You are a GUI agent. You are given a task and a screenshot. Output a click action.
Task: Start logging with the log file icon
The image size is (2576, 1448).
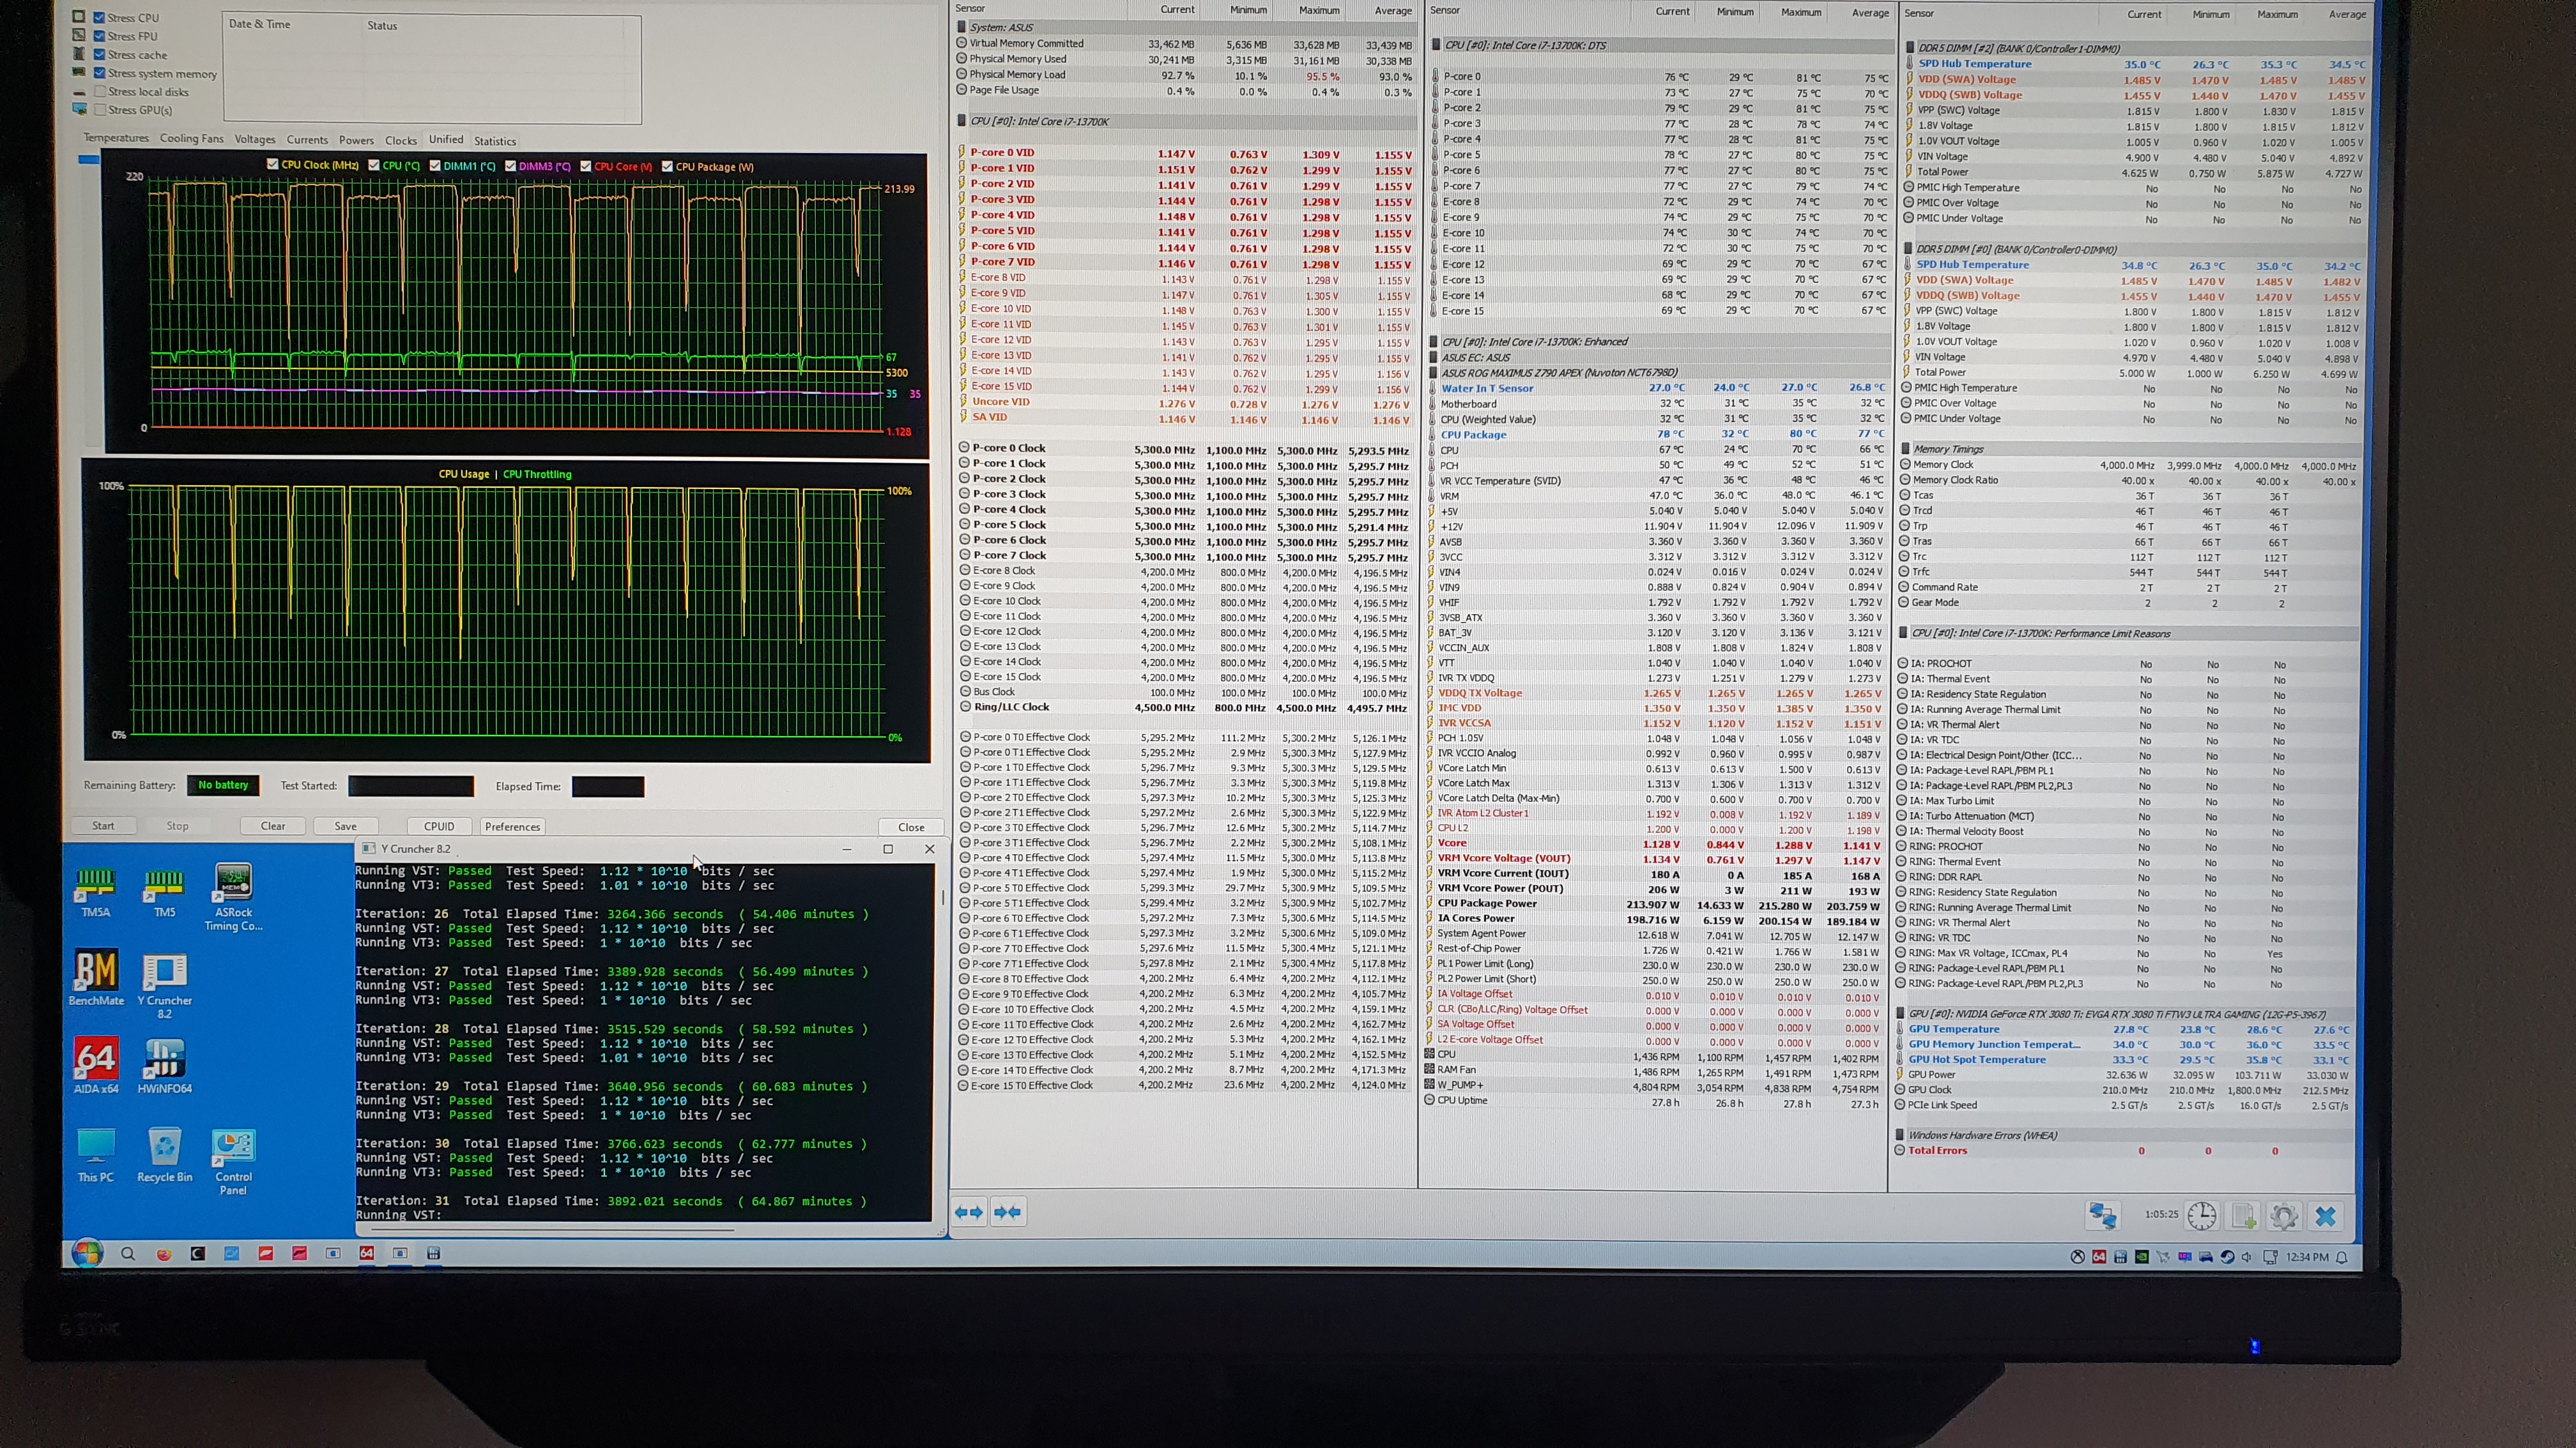click(x=2244, y=1216)
